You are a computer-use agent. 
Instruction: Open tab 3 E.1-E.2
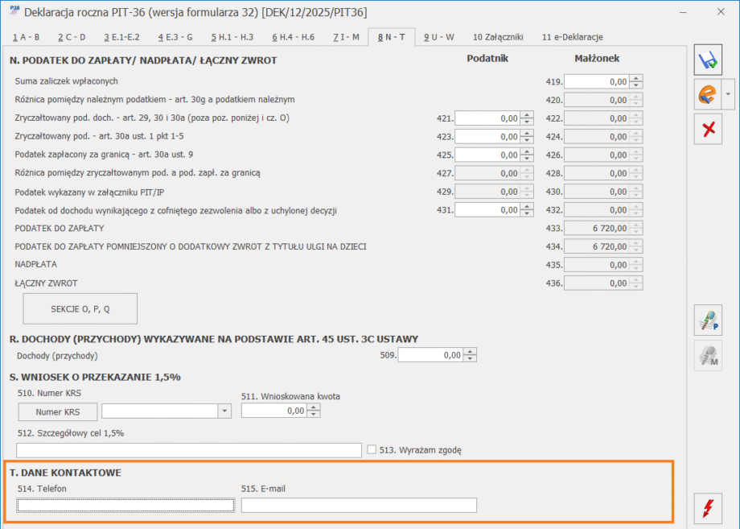(121, 37)
